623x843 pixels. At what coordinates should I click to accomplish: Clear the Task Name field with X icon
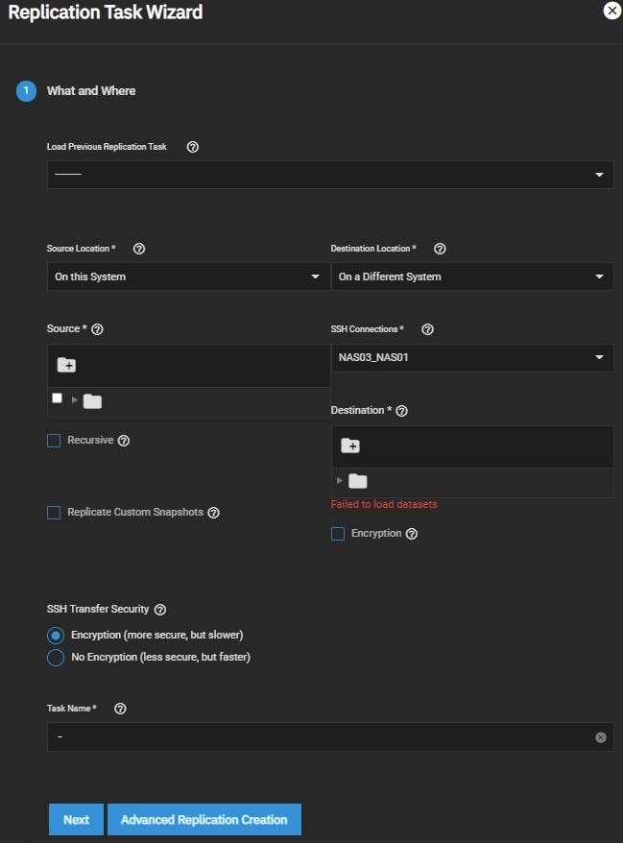pyautogui.click(x=601, y=737)
